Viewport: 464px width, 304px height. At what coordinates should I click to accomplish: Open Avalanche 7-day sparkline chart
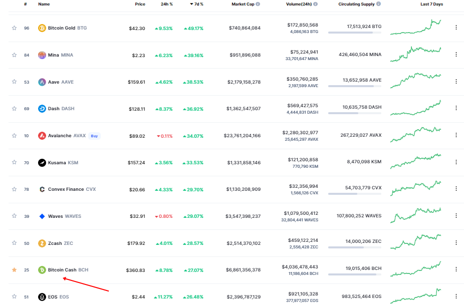415,135
